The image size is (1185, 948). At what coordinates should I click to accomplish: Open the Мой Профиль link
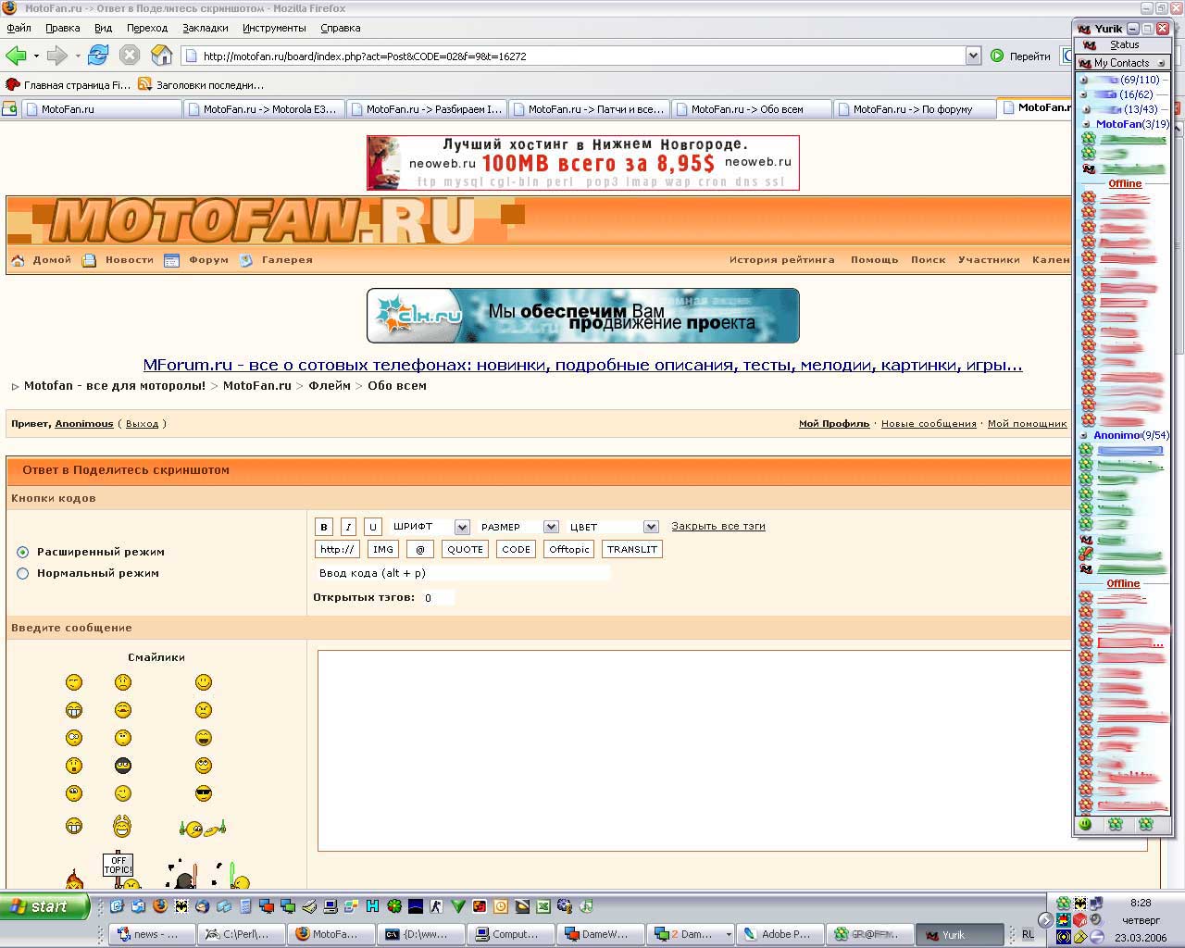click(834, 424)
